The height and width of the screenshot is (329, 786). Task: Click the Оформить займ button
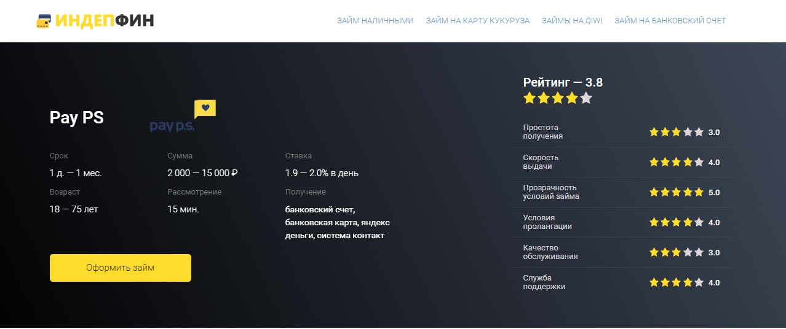click(121, 268)
